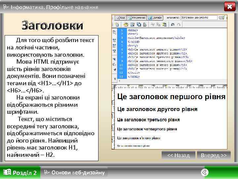Click the Redo arrow in editor toolbar
The image size is (238, 179).
coord(178,25)
